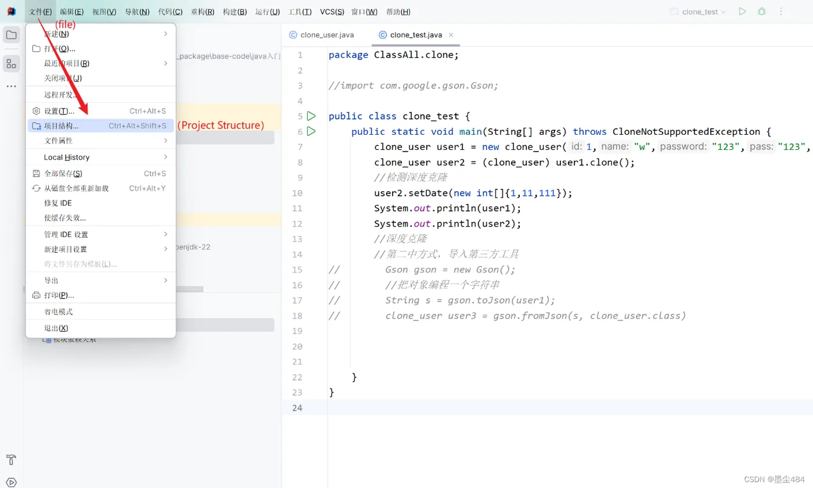Click the run gutter icon on line 6

(x=311, y=131)
